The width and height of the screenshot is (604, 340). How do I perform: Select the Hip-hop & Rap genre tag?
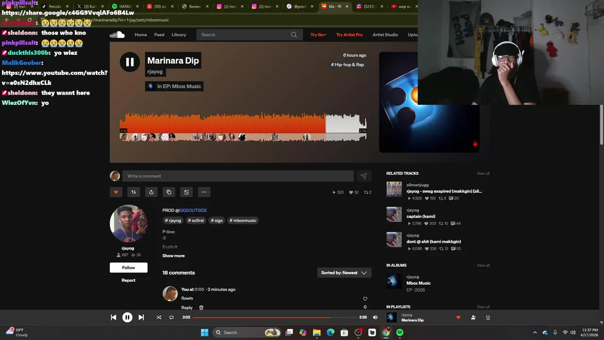tap(347, 65)
